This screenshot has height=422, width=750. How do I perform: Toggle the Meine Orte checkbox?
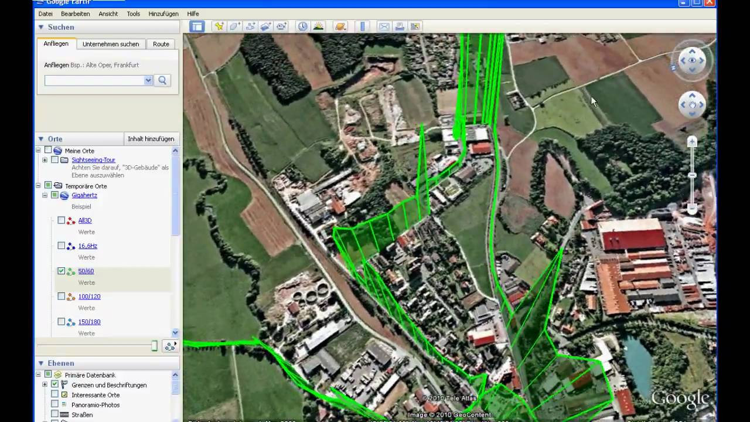pos(48,151)
